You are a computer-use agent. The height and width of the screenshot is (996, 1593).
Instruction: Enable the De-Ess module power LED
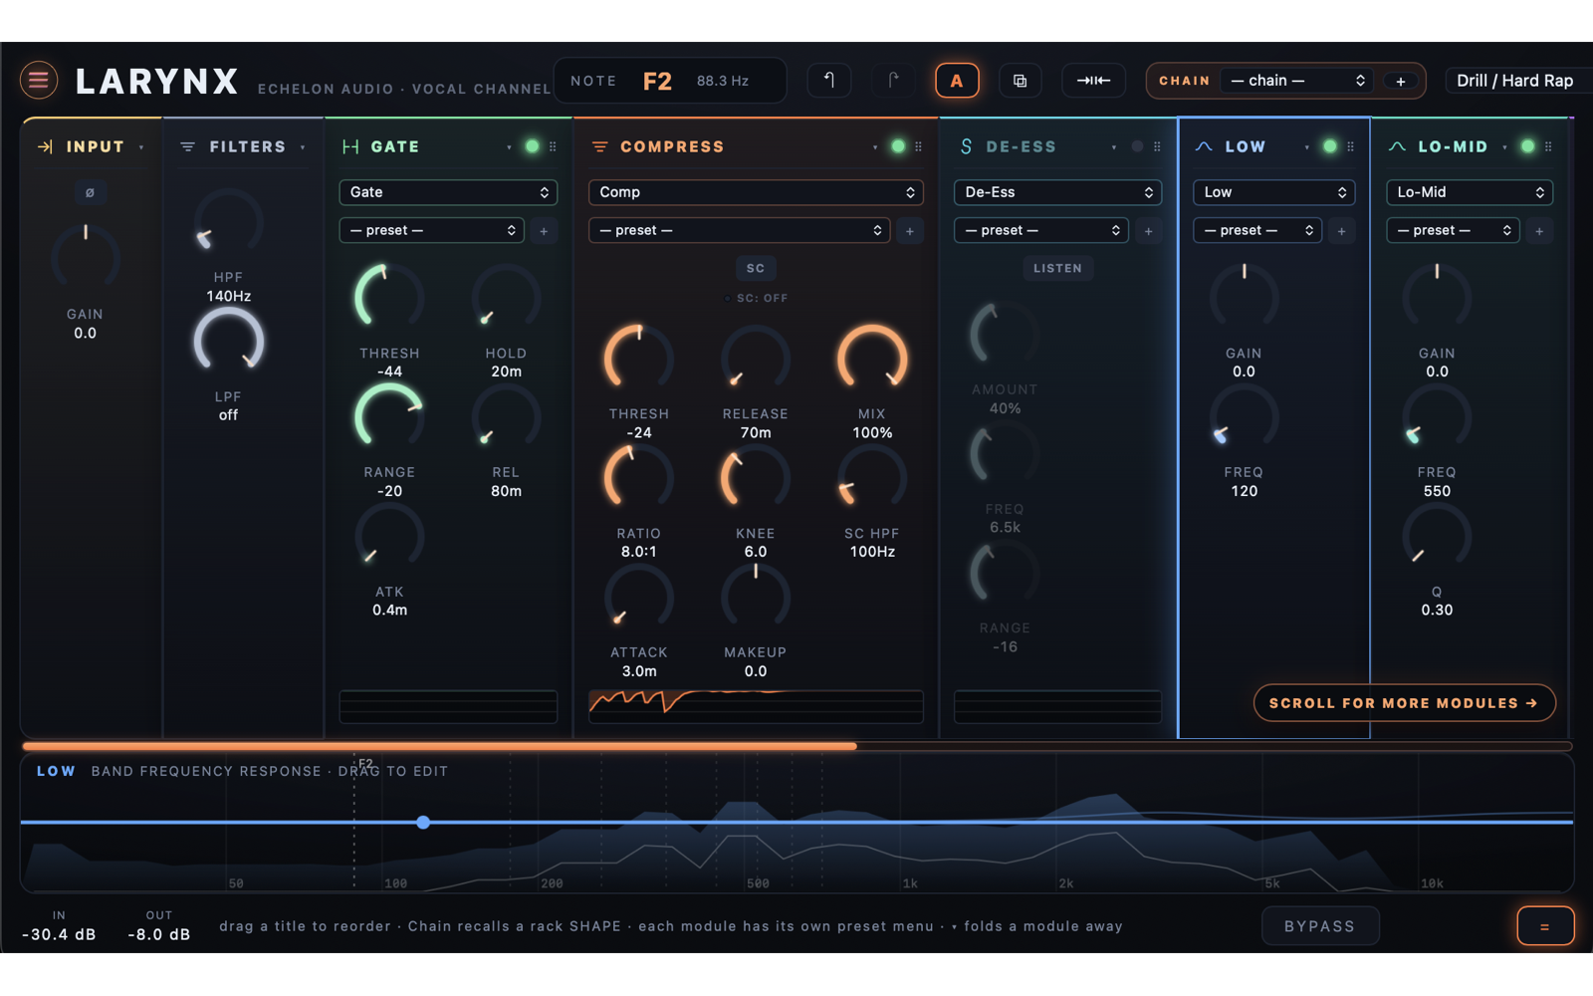[x=1137, y=146]
